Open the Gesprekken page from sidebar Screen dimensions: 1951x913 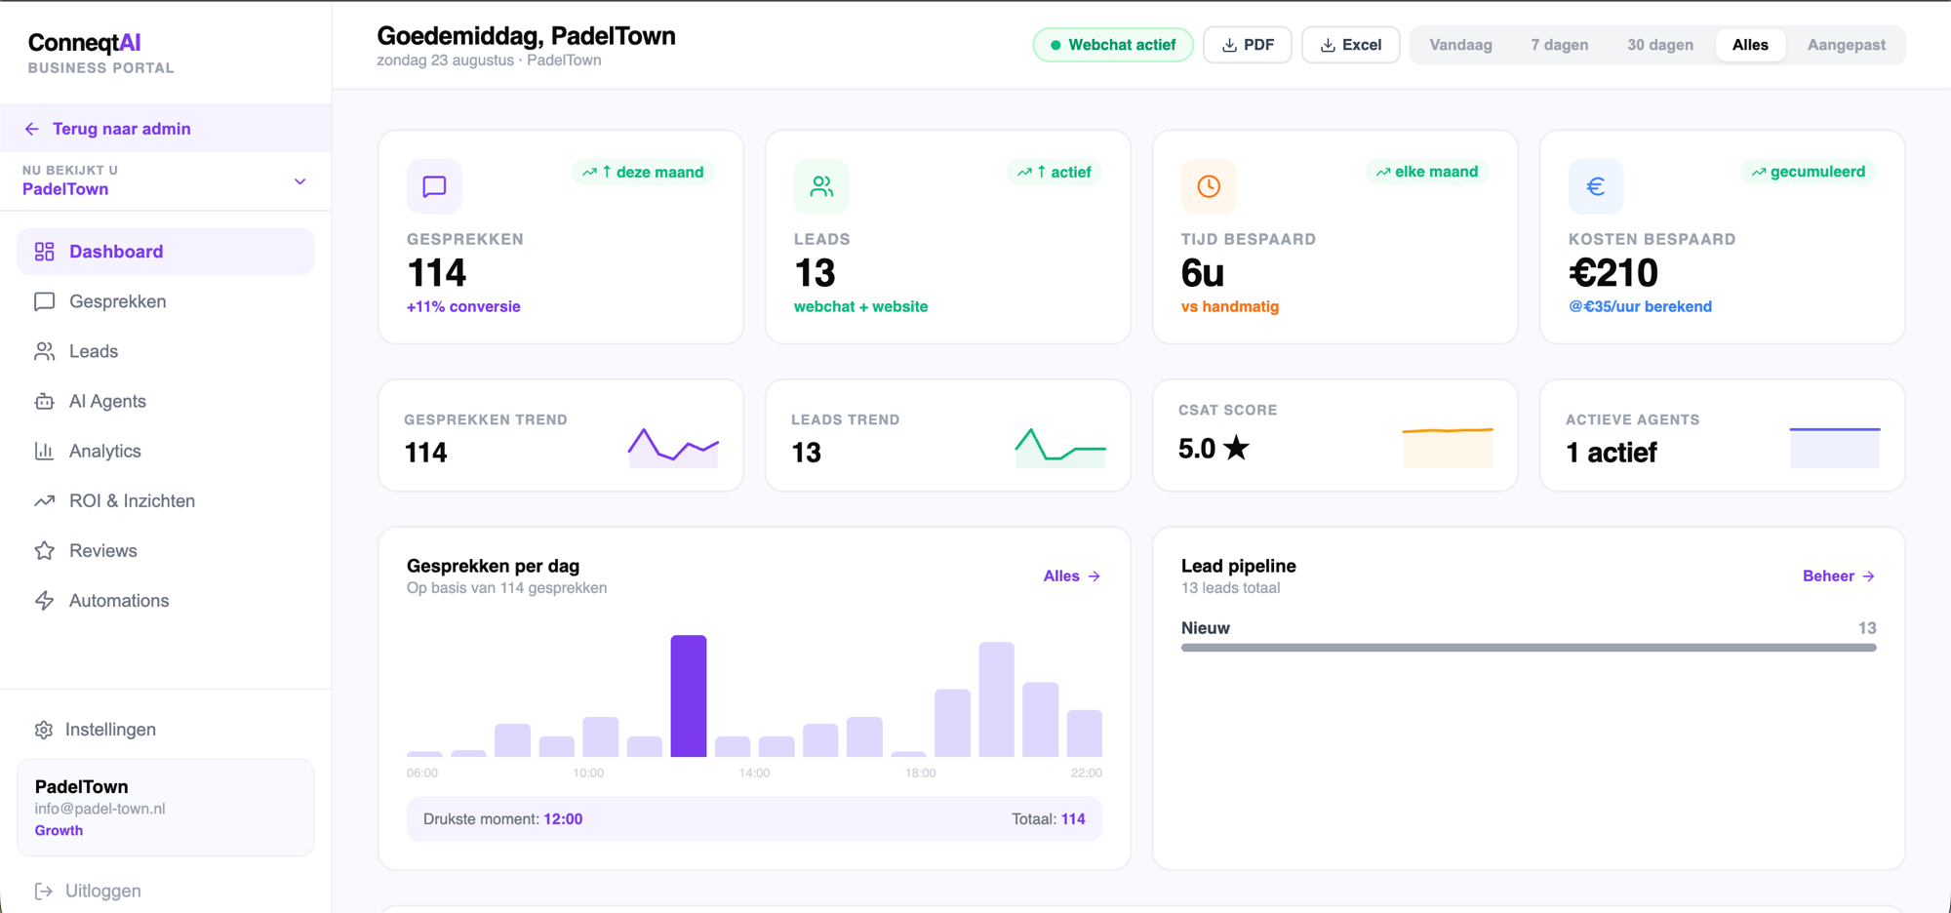pyautogui.click(x=166, y=301)
